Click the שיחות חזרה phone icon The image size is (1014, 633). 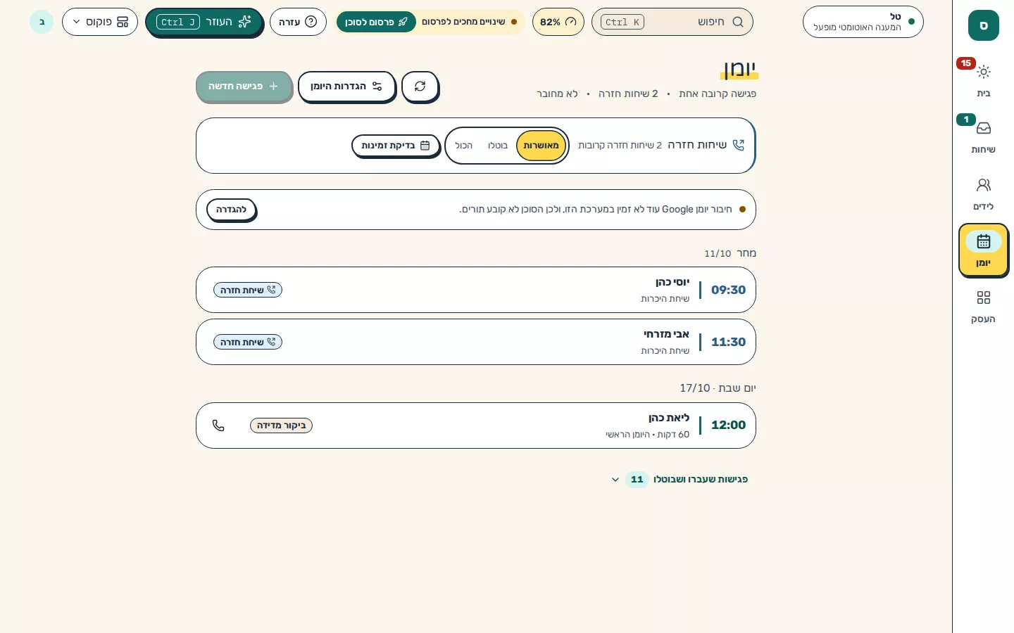[739, 145]
